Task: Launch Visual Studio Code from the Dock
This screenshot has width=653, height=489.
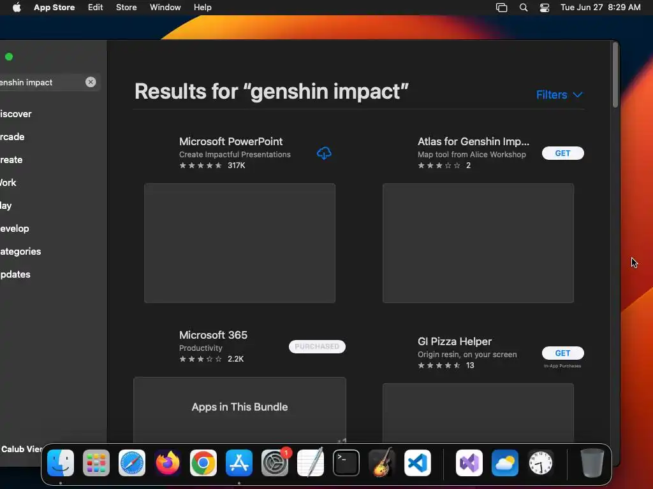Action: 417,463
